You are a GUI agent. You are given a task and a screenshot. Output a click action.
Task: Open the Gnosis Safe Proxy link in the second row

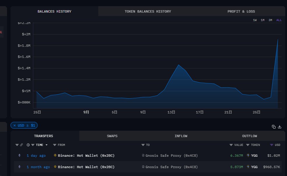point(171,167)
